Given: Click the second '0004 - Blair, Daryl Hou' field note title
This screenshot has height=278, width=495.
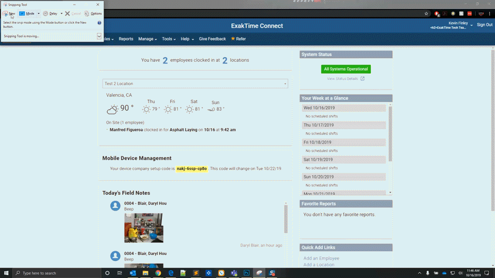Looking at the screenshot, I should [145, 253].
